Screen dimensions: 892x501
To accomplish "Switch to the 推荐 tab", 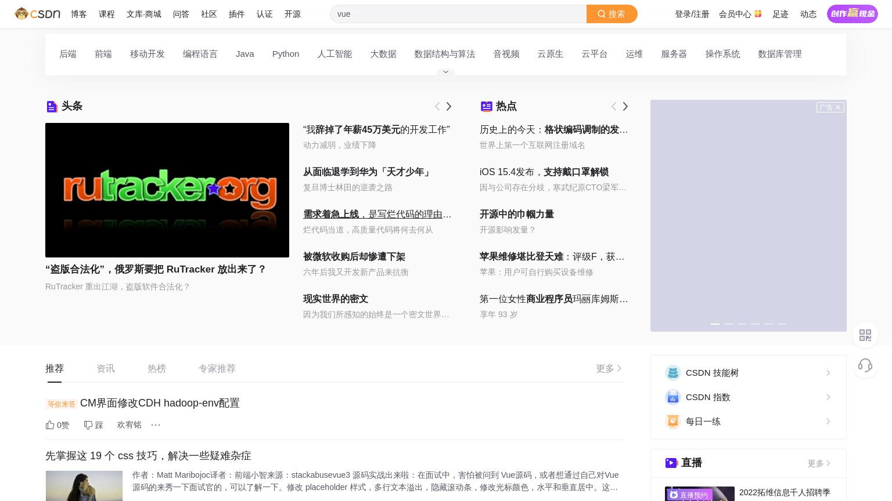I will (x=55, y=369).
